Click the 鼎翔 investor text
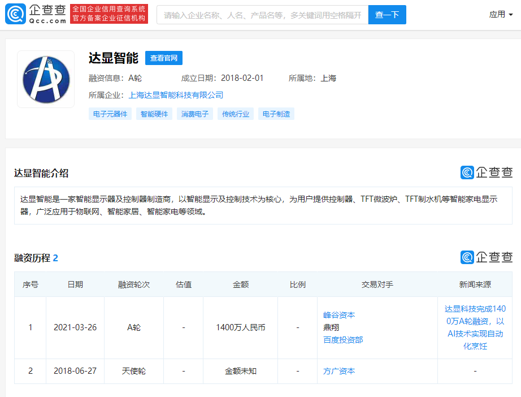Image resolution: width=521 pixels, height=397 pixels. coord(331,327)
